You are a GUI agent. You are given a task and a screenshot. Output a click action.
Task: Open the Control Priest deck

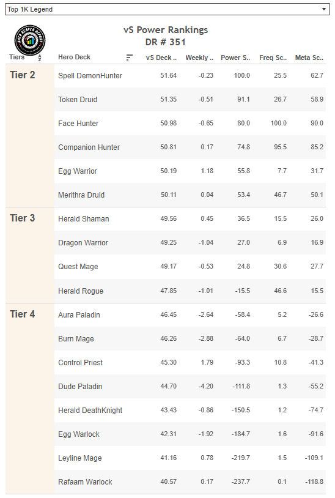pos(80,363)
